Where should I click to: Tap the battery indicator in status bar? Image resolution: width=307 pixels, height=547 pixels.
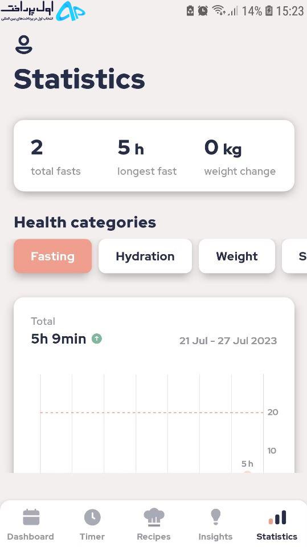tap(269, 11)
